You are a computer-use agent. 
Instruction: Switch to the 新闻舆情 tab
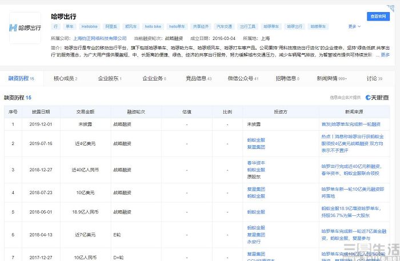pos(331,78)
